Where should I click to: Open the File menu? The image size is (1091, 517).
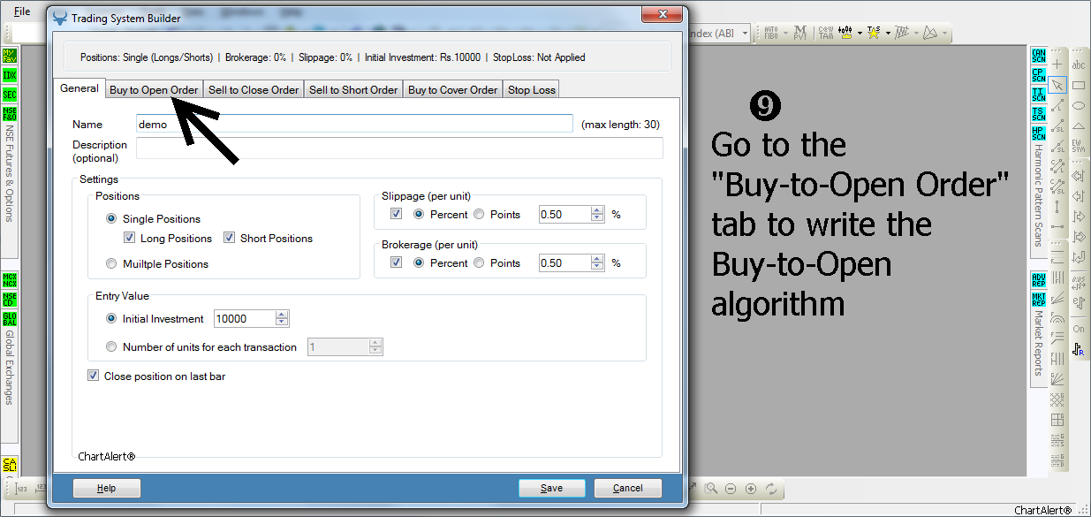[22, 11]
